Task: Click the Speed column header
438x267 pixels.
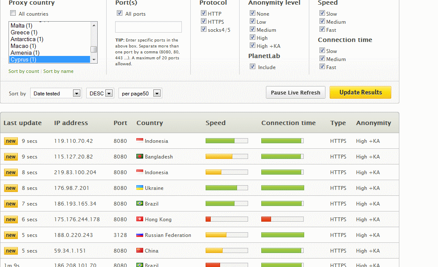Action: pyautogui.click(x=215, y=123)
